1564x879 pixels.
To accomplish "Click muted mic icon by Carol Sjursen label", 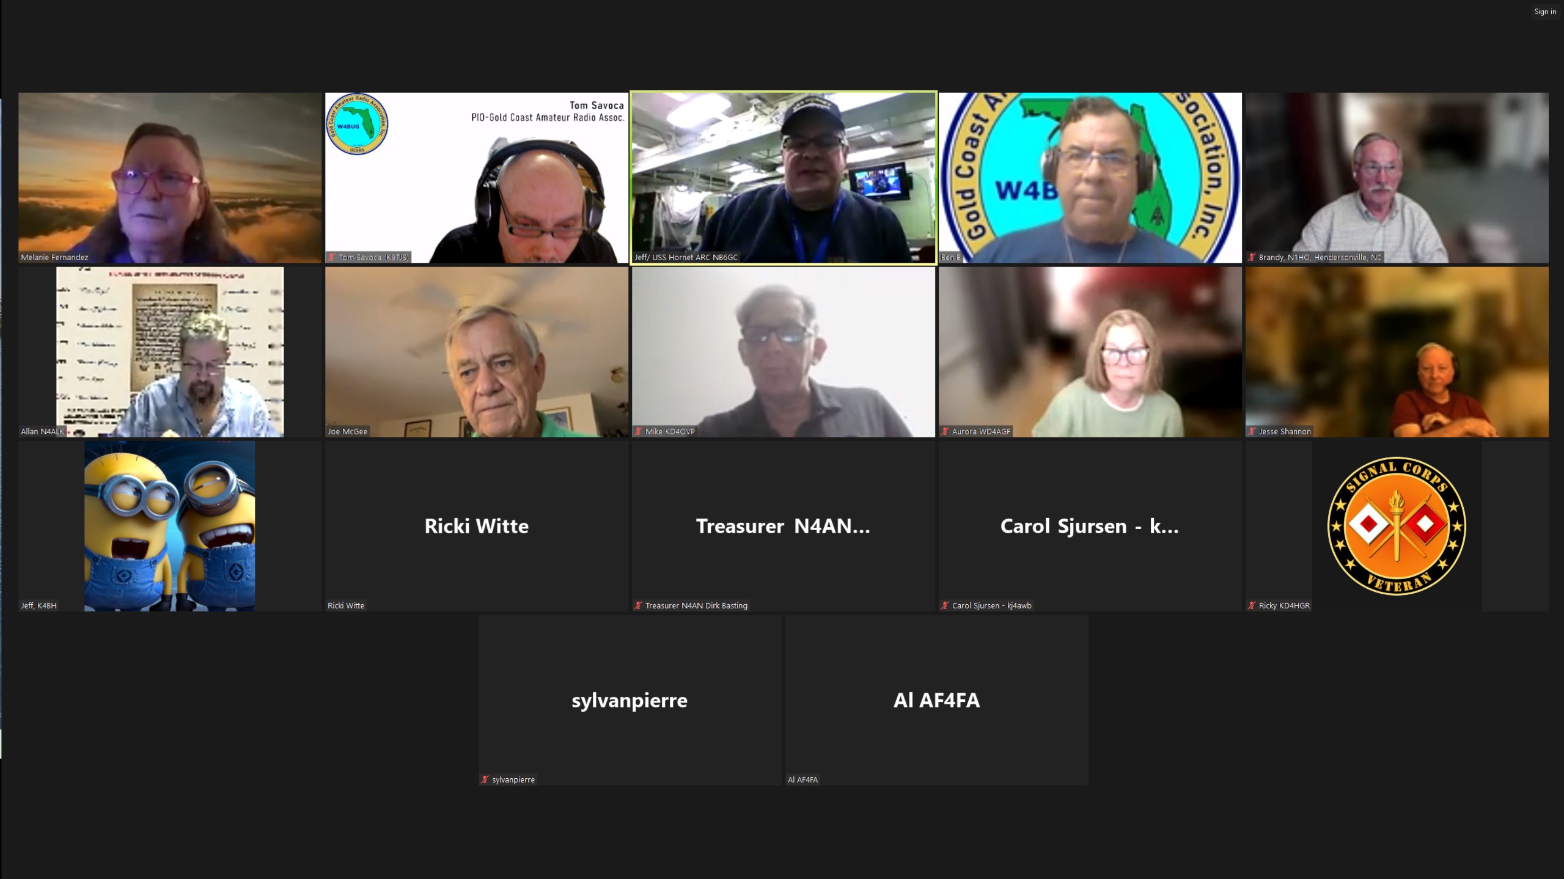I will tap(945, 605).
